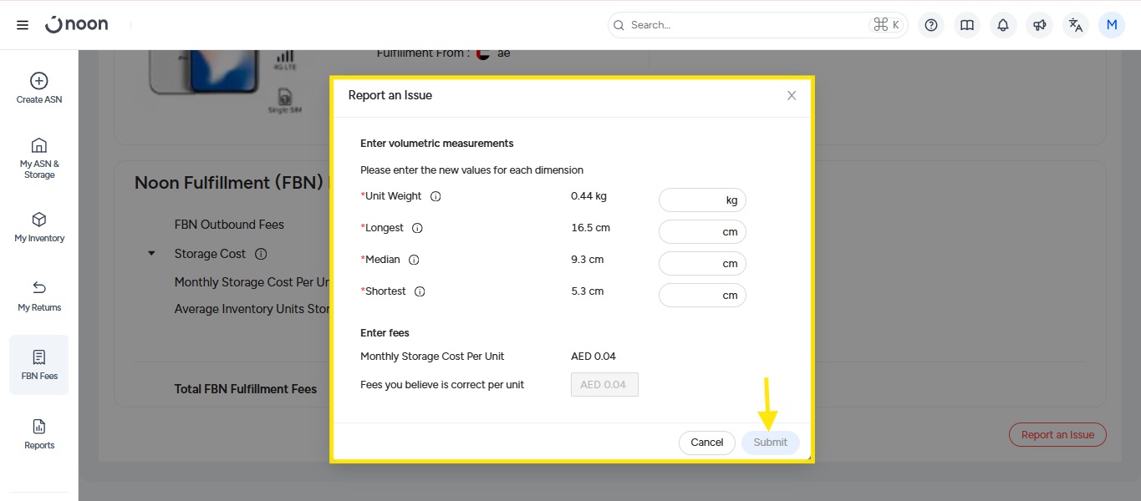1141x501 pixels.
Task: Click the Unit Weight info icon
Action: tap(436, 196)
